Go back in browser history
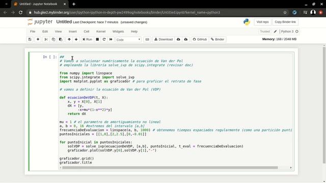The height and width of the screenshot is (183, 326). coord(6,12)
